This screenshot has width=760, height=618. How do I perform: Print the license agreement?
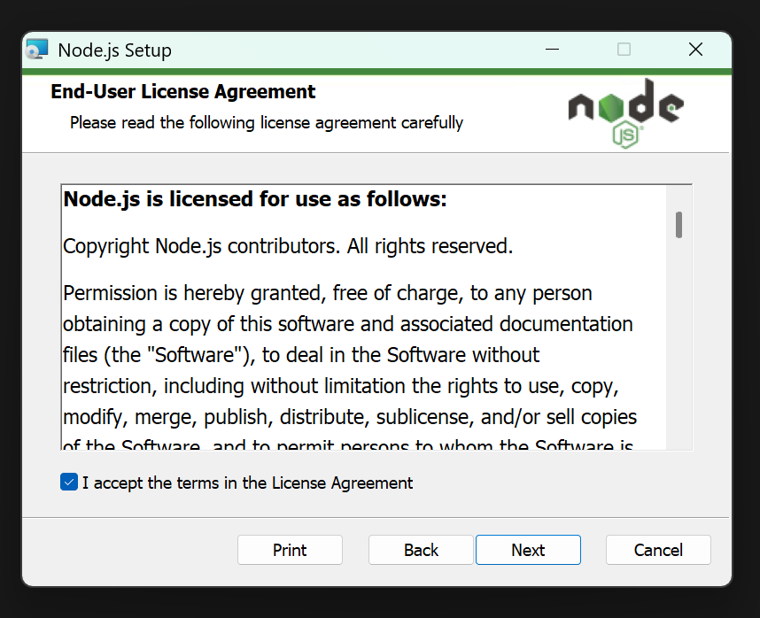click(290, 550)
